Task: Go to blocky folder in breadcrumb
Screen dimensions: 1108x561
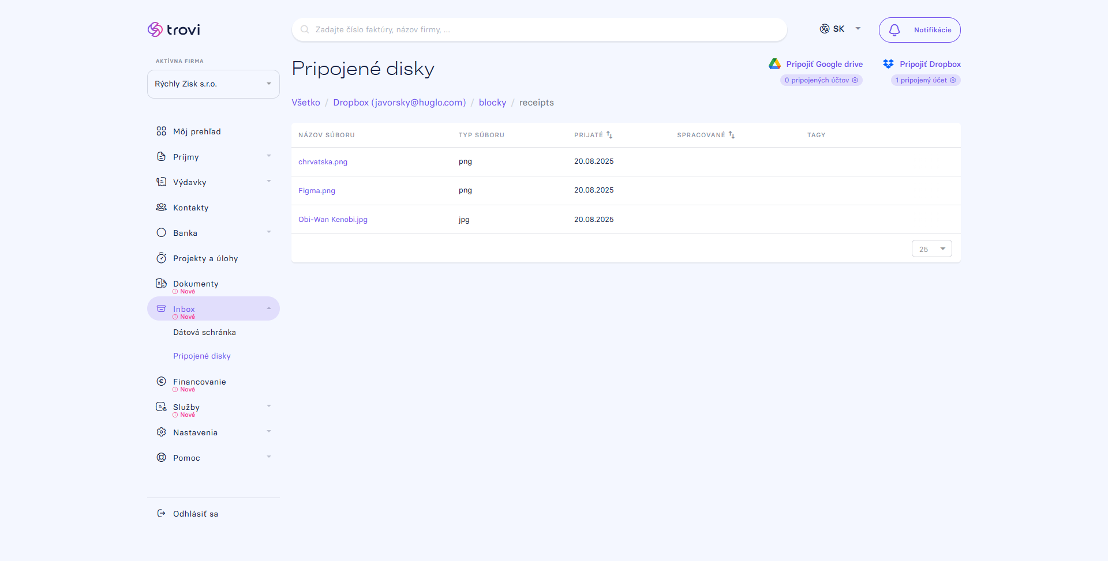Action: (x=492, y=103)
